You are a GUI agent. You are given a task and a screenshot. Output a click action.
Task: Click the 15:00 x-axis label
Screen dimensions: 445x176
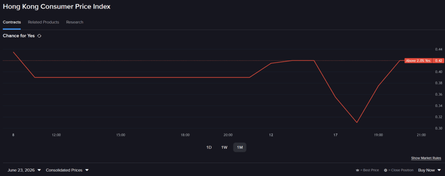click(121, 135)
